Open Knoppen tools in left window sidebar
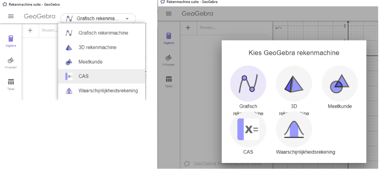This screenshot has width=379, height=169. [11, 63]
